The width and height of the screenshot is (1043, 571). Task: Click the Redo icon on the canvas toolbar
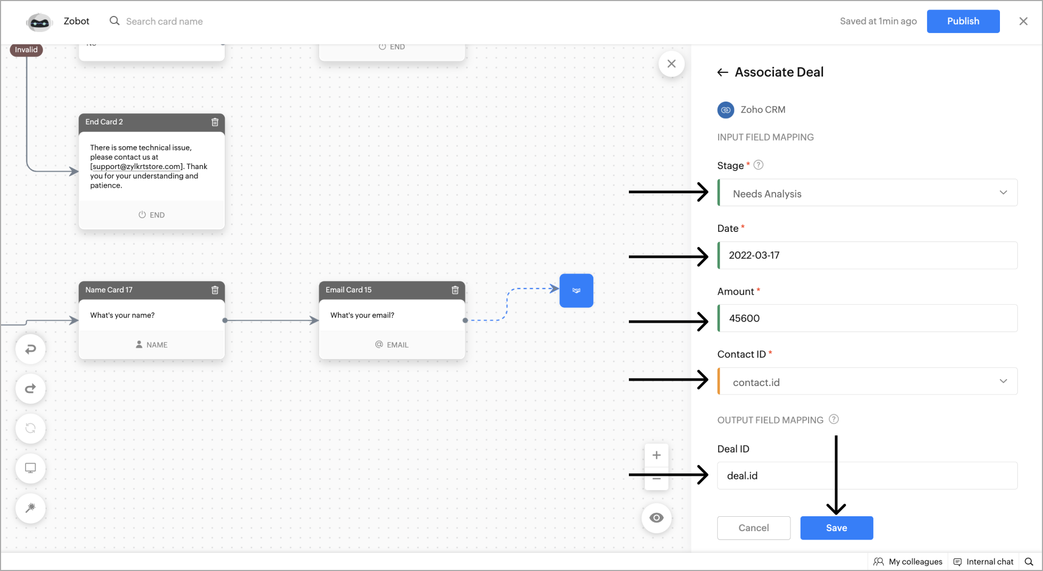(x=30, y=388)
